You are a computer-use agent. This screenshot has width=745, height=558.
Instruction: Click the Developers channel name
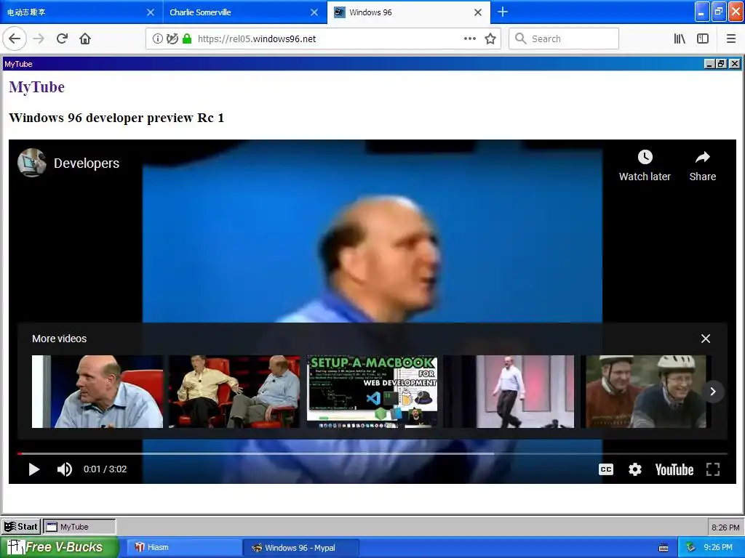coord(87,163)
